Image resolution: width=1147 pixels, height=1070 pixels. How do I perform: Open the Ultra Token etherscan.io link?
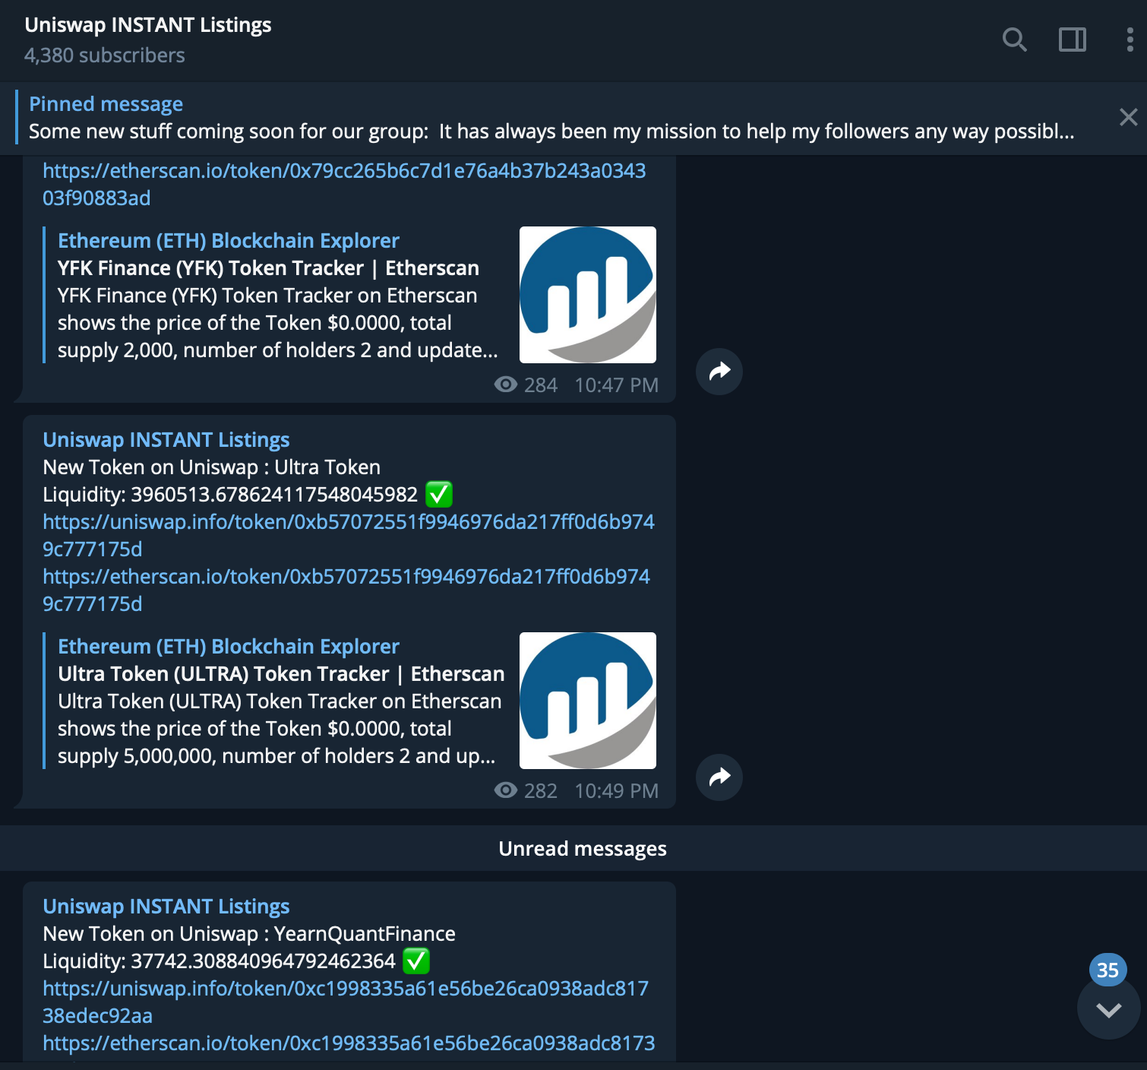pyautogui.click(x=346, y=590)
